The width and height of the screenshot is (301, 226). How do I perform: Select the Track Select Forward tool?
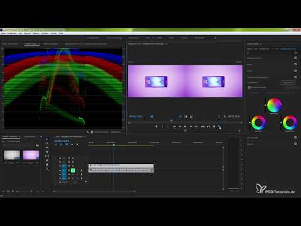coord(47,144)
